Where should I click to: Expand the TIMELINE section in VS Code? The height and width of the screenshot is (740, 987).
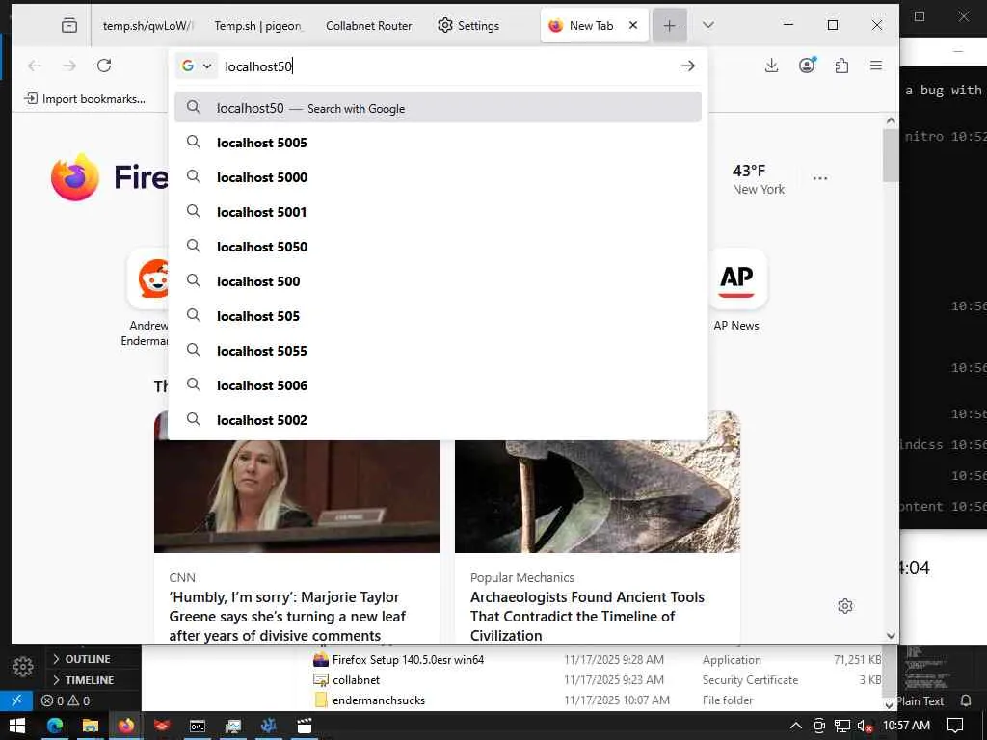coord(88,680)
